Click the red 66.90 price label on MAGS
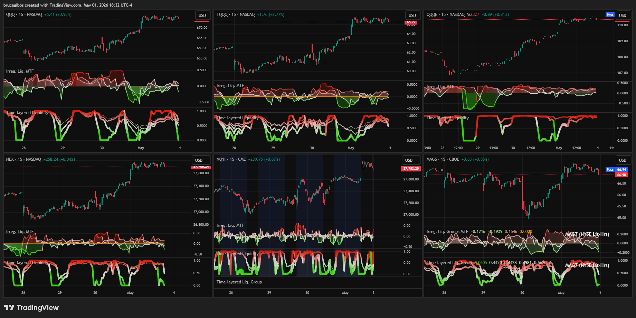This screenshot has width=636, height=318. [x=621, y=175]
